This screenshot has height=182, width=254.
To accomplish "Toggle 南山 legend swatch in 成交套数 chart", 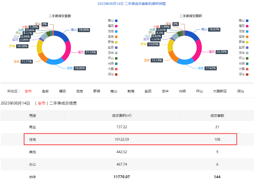I will pyautogui.click(x=116, y=20).
